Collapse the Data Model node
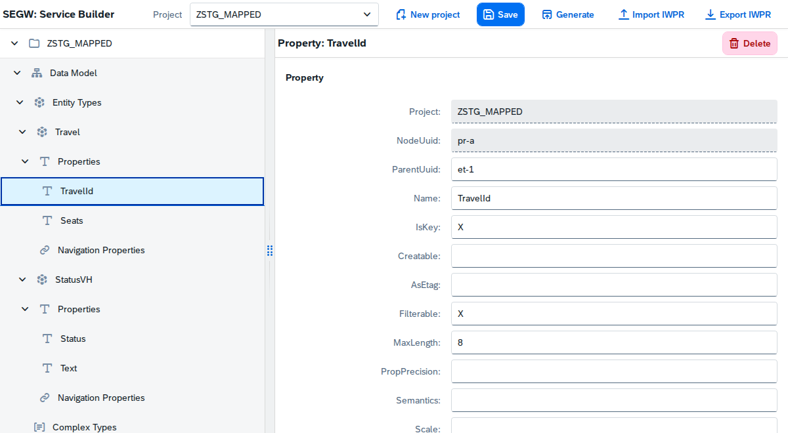 click(17, 73)
